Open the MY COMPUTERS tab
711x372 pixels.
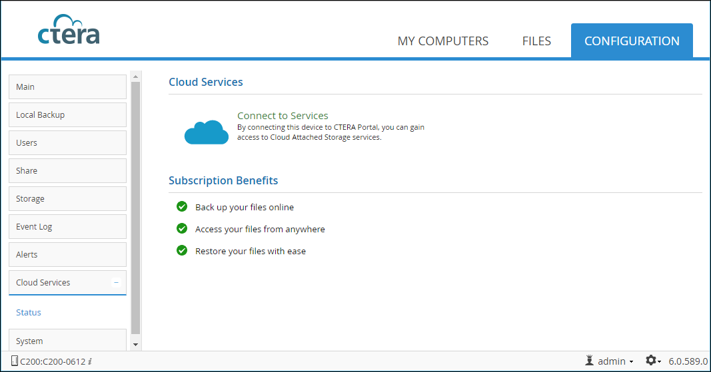tap(443, 41)
